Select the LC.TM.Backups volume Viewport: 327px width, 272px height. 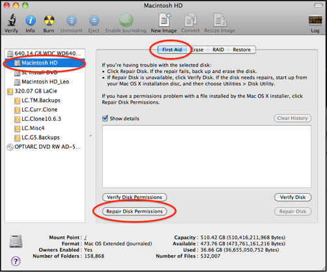tap(45, 100)
